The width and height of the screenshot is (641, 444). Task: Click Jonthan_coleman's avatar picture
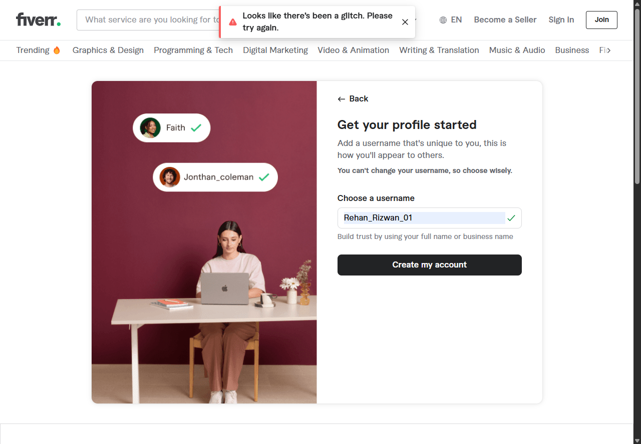[170, 177]
